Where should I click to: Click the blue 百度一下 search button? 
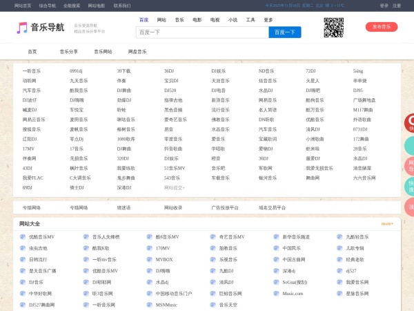coord(285,32)
